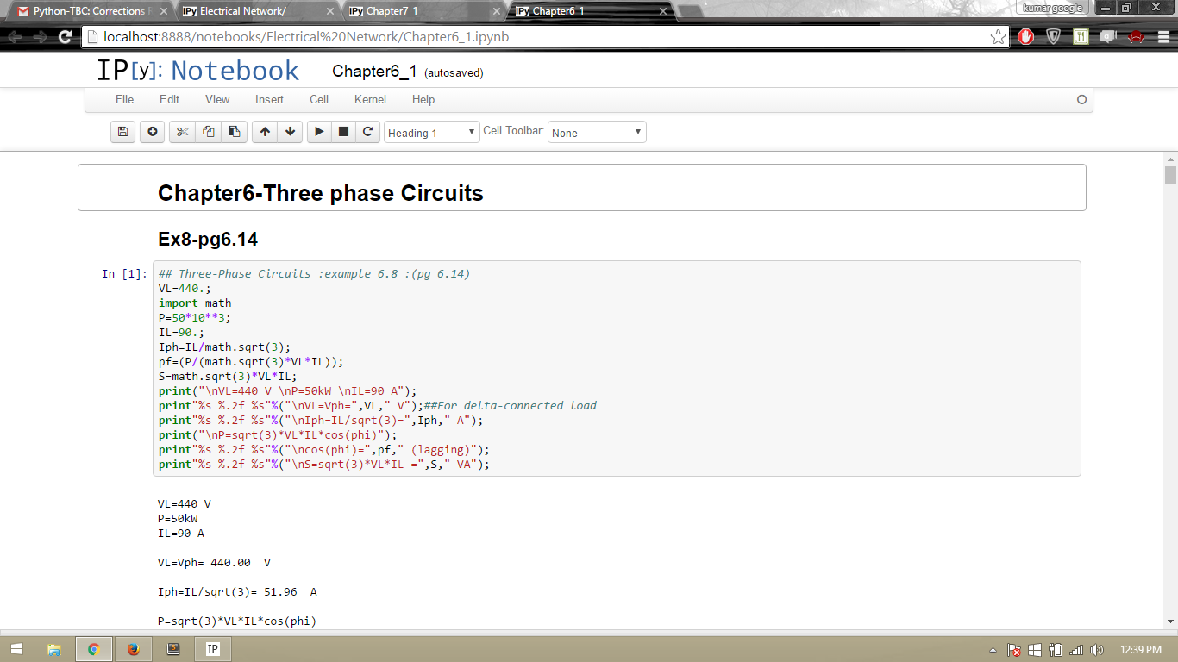The image size is (1178, 662).
Task: Open Firefox from the Windows taskbar
Action: tap(133, 649)
